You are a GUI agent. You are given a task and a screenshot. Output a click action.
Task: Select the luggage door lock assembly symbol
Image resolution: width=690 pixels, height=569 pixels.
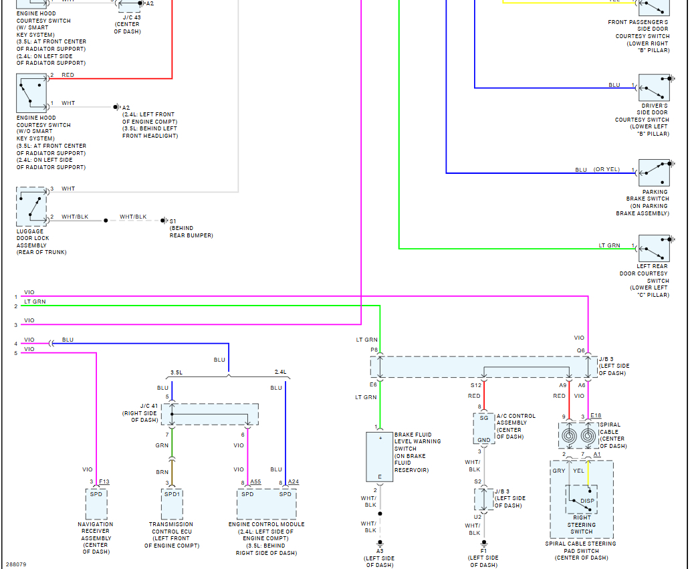point(31,207)
